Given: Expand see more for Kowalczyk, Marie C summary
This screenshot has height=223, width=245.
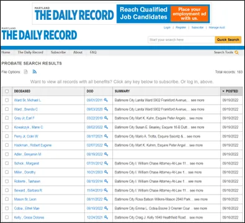Looking at the screenshot, I should [197, 127].
